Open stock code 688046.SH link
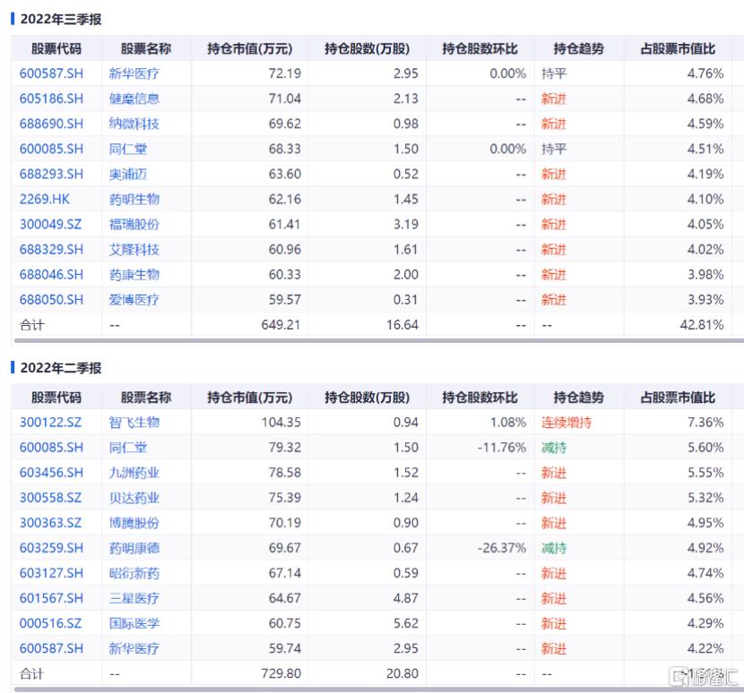The width and height of the screenshot is (744, 693). pyautogui.click(x=51, y=275)
